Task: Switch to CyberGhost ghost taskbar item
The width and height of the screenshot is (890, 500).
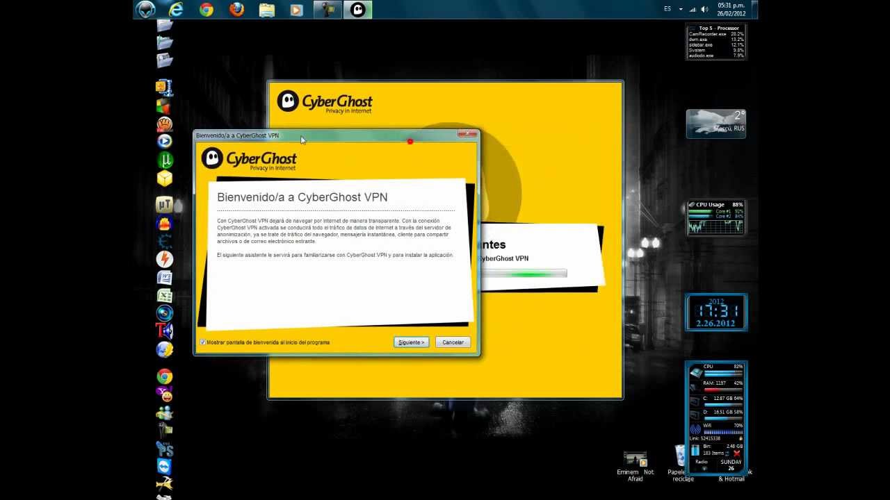Action: click(357, 9)
